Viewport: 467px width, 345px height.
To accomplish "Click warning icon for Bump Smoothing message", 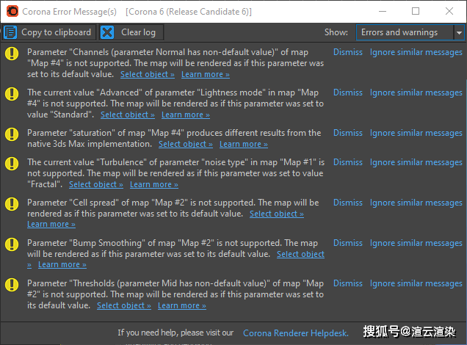I will coord(12,244).
